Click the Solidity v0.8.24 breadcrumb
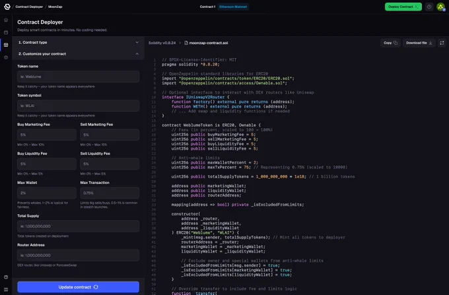 click(x=162, y=43)
